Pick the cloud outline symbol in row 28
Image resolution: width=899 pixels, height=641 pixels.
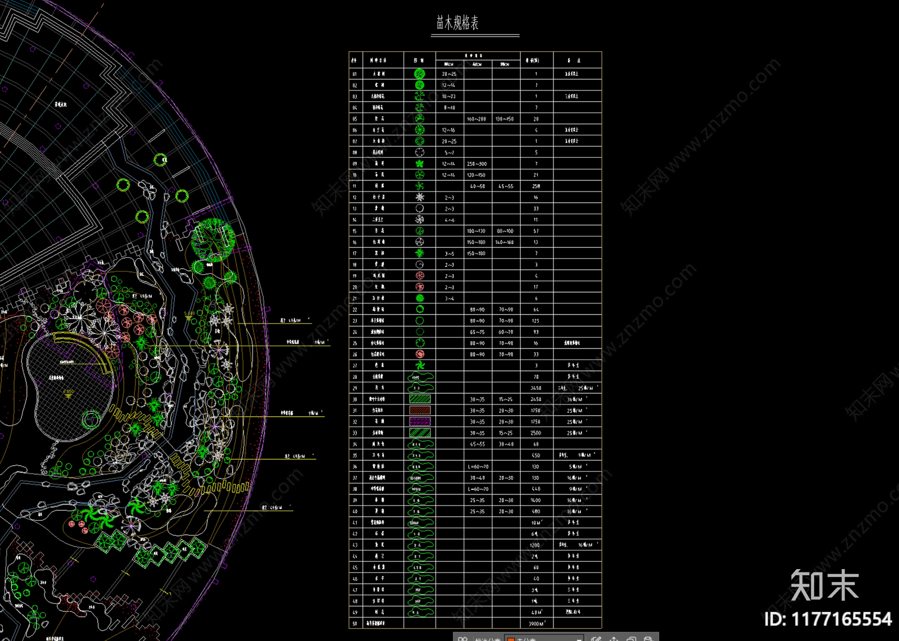pos(420,376)
